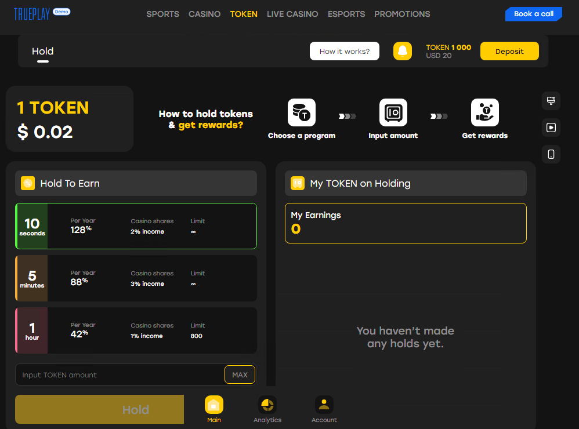Open the PROMOTIONS menu
The width and height of the screenshot is (579, 429).
point(402,14)
